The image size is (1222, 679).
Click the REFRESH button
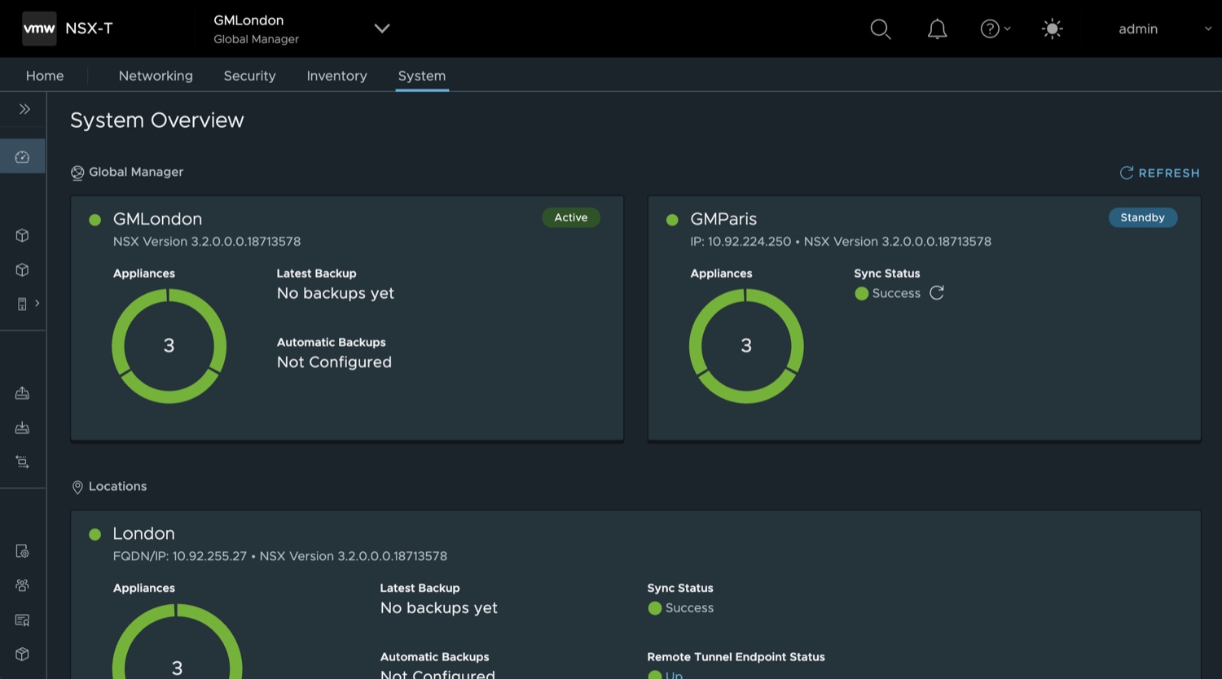click(x=1160, y=173)
